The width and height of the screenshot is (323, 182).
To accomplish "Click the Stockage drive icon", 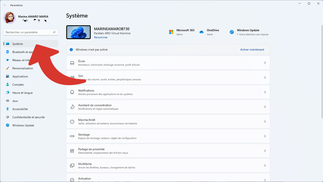I will [72, 136].
